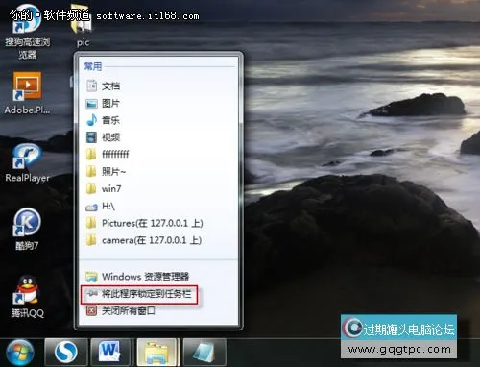Select the Windows Explorer taskbar button
This screenshot has height=367, width=480.
coord(157,353)
